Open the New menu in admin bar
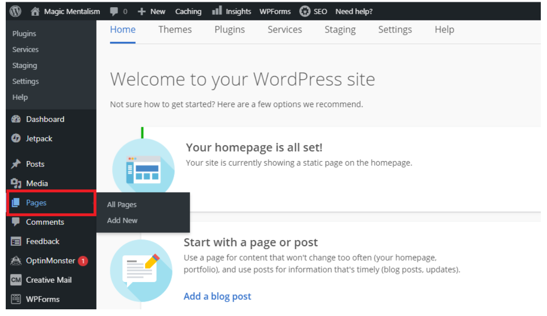The height and width of the screenshot is (316, 547). point(158,11)
